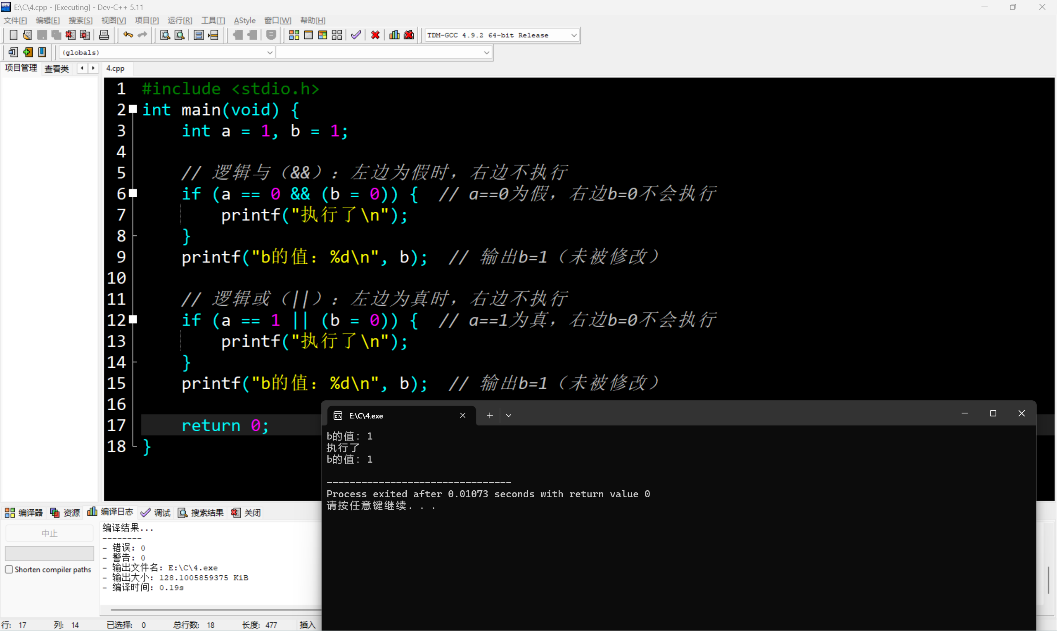The width and height of the screenshot is (1057, 631).
Task: Click the Find magnifier toolbar icon
Action: 165,35
